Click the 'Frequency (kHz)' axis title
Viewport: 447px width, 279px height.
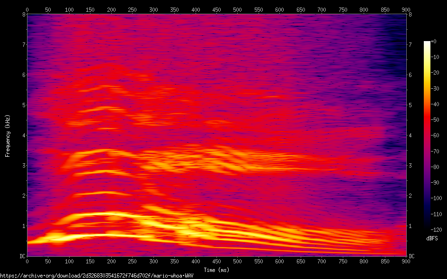pos(8,135)
